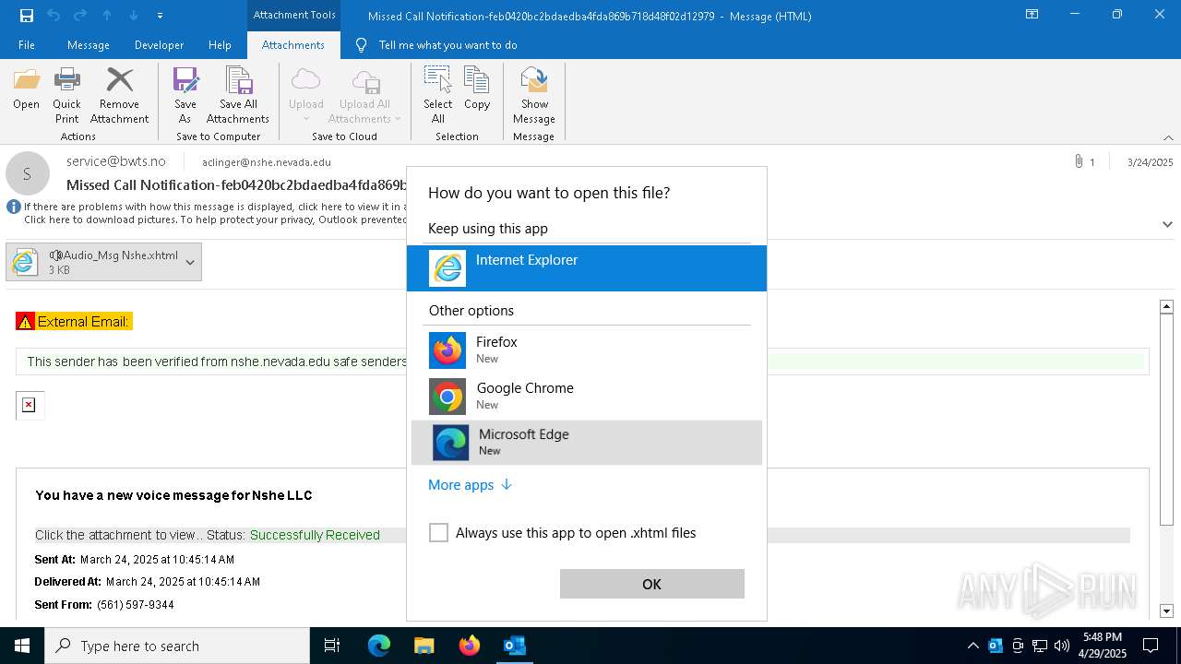Open the Help tab

tap(220, 45)
